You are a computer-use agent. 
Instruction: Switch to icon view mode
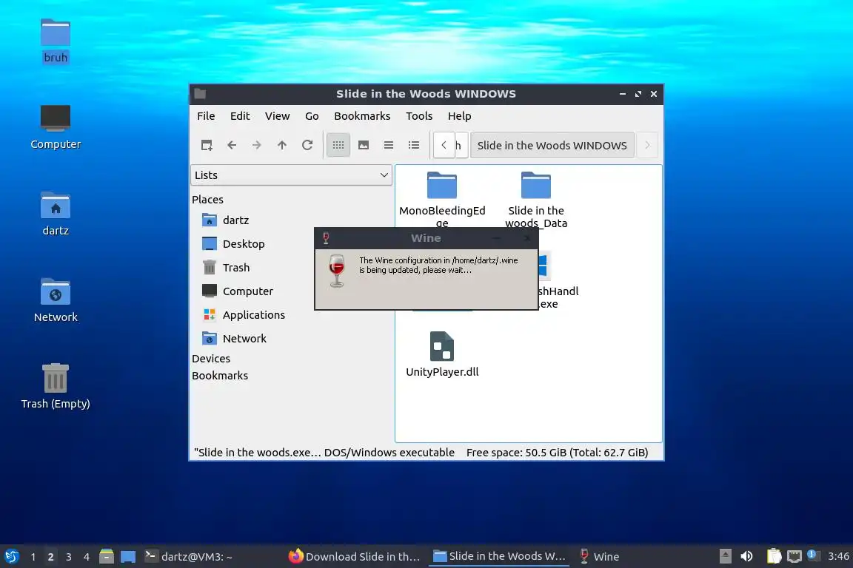click(x=338, y=145)
